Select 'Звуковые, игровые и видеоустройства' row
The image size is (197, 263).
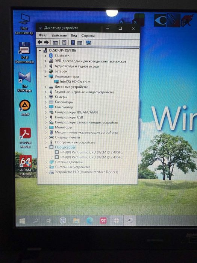pyautogui.click(x=85, y=92)
